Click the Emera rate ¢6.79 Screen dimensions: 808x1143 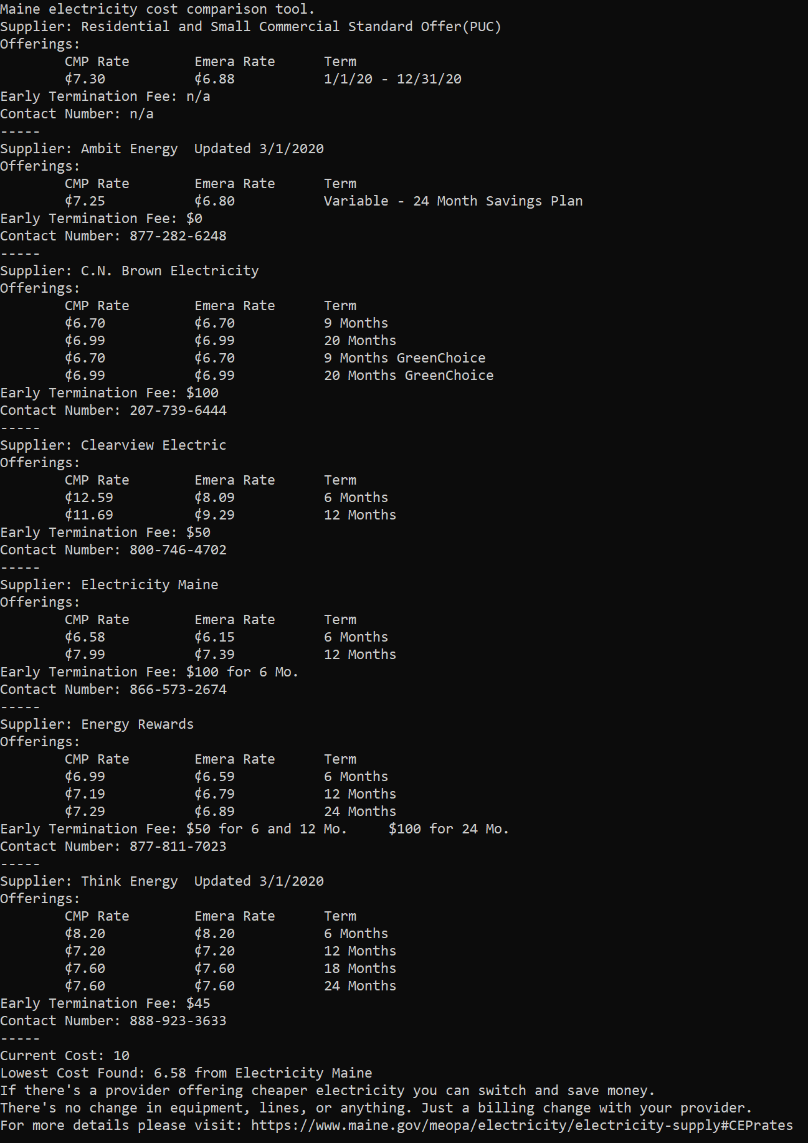tap(215, 794)
